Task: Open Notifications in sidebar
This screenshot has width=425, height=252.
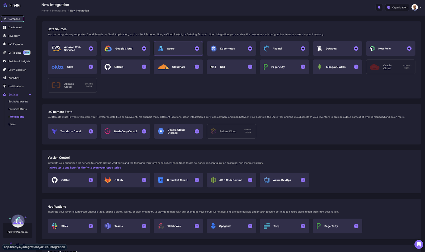Action: [16, 86]
